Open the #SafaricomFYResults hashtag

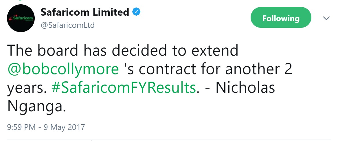click(124, 88)
